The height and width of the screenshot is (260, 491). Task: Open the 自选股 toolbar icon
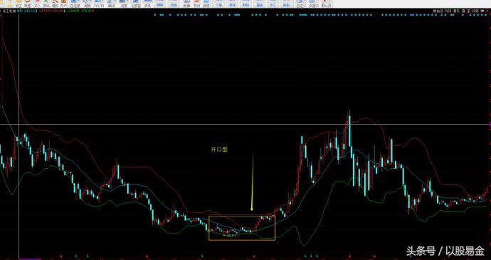75,4
